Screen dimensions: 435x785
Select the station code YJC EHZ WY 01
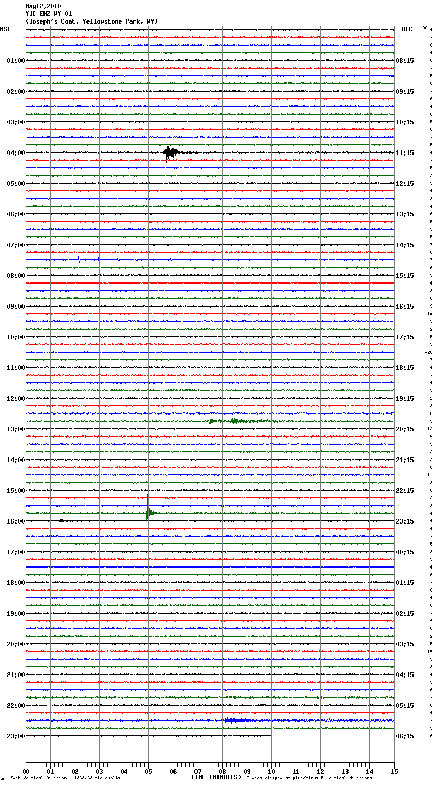point(49,14)
